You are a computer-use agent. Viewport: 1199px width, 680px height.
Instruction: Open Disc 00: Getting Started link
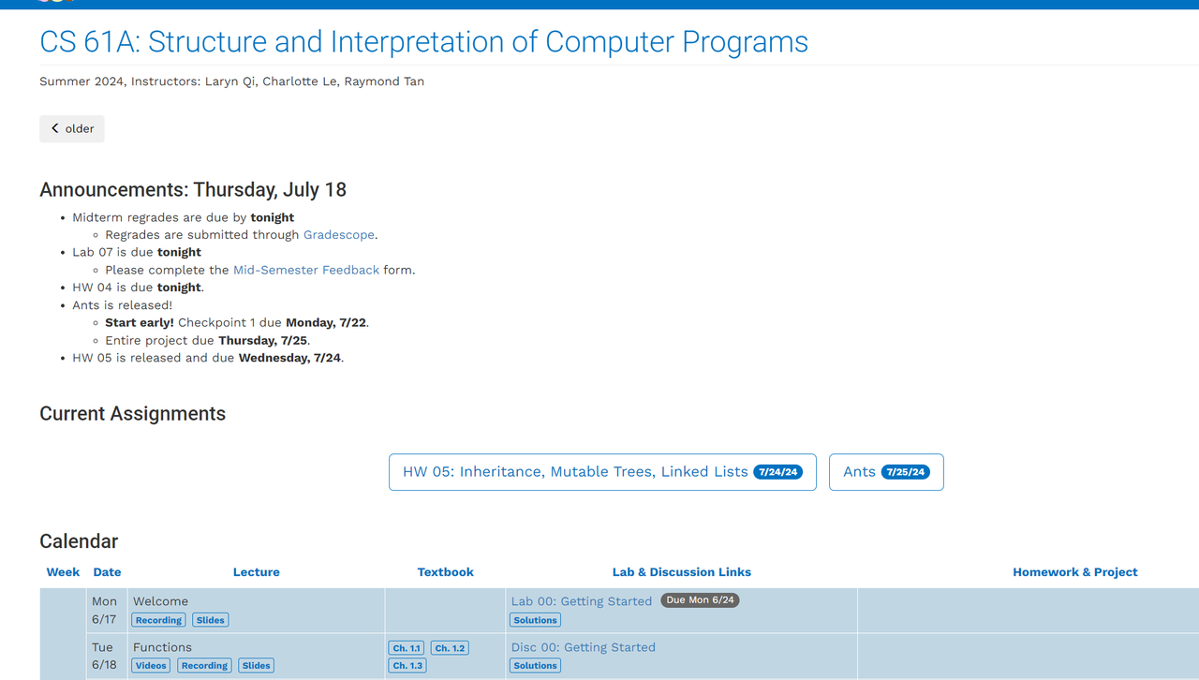click(583, 647)
